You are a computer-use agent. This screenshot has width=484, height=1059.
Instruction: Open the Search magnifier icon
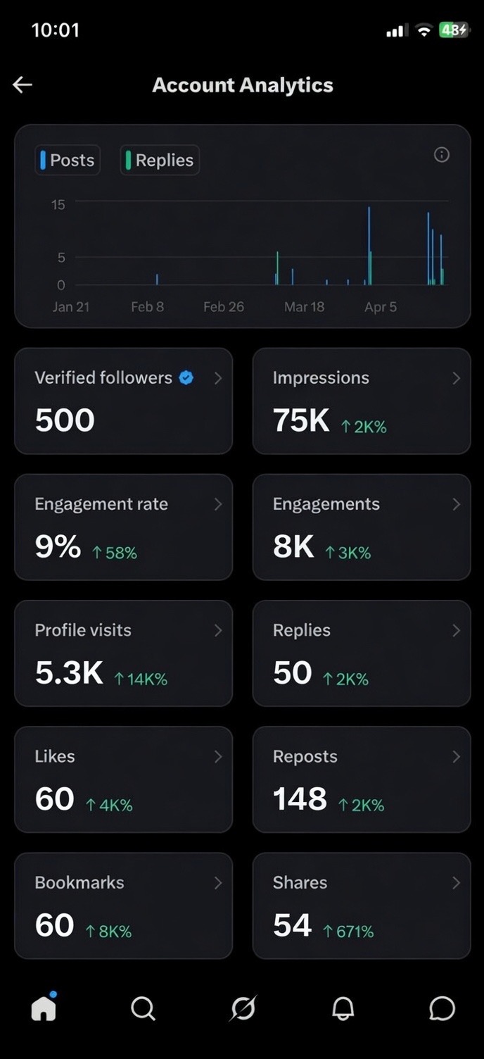143,1009
